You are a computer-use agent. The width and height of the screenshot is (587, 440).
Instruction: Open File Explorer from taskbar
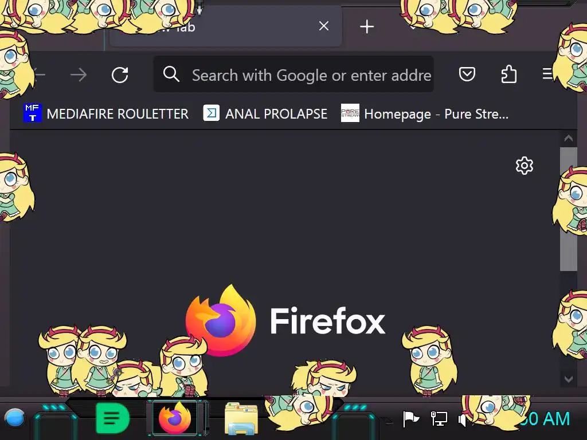click(241, 418)
